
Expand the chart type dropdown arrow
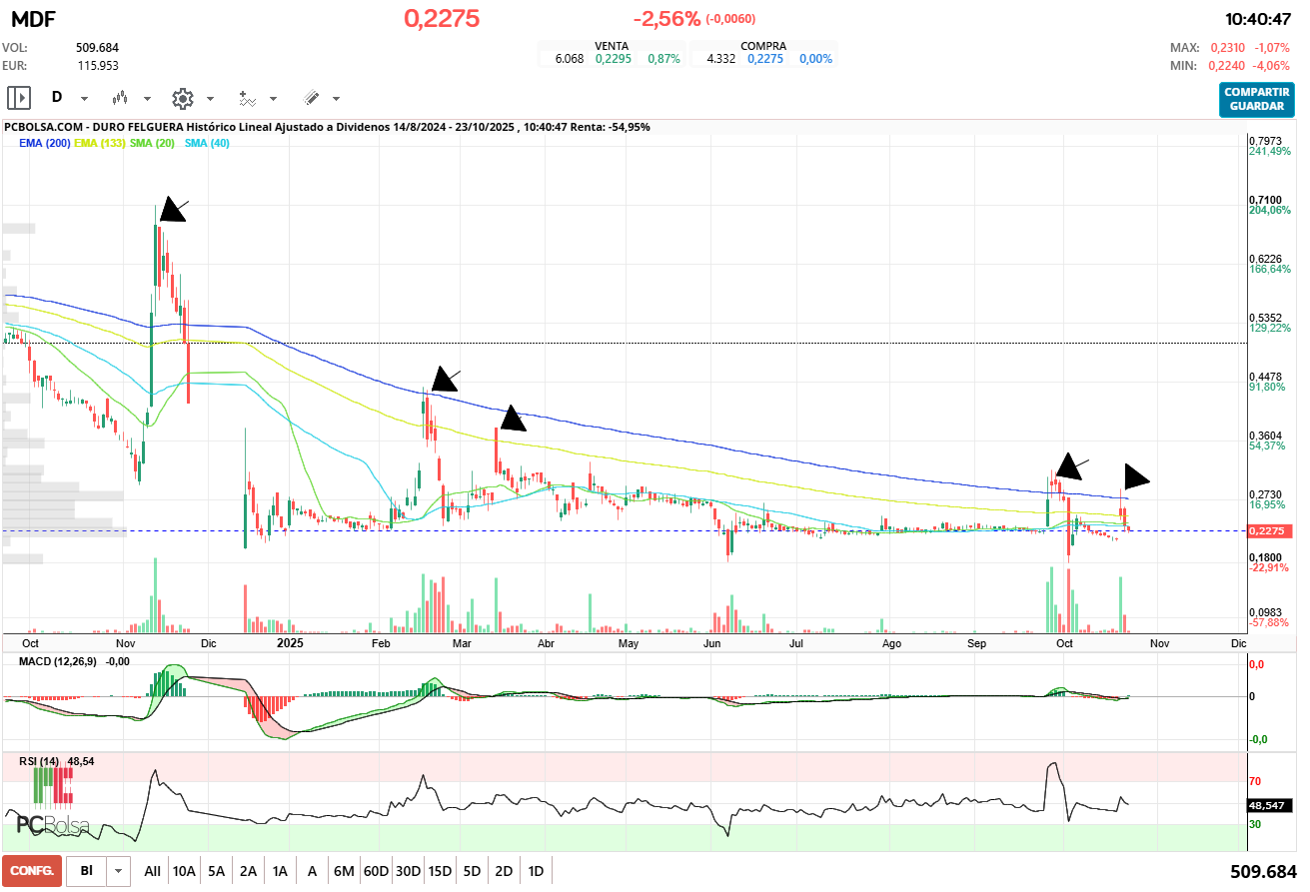(x=147, y=99)
